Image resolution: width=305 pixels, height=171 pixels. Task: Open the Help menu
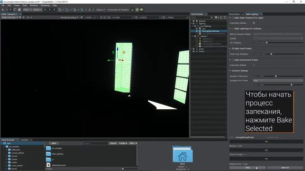55,5
